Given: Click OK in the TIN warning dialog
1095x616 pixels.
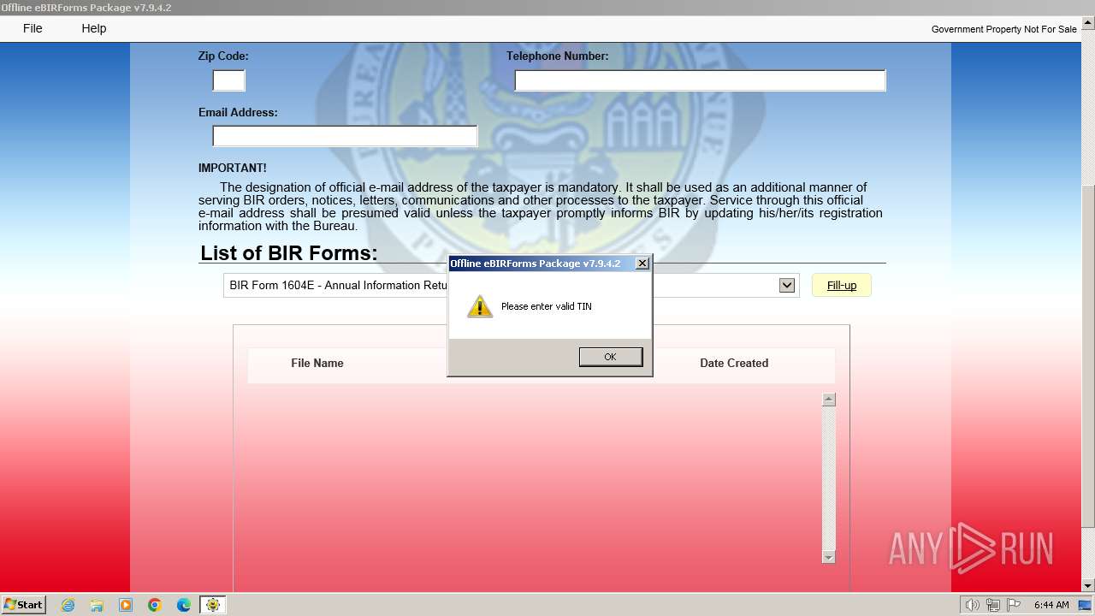Looking at the screenshot, I should 610,357.
